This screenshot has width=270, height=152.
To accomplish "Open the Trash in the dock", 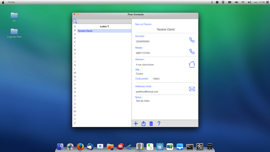I will point(210,147).
